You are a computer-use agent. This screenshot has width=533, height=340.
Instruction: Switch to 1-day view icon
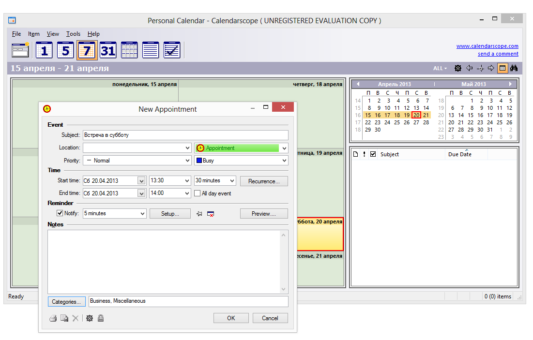point(44,50)
